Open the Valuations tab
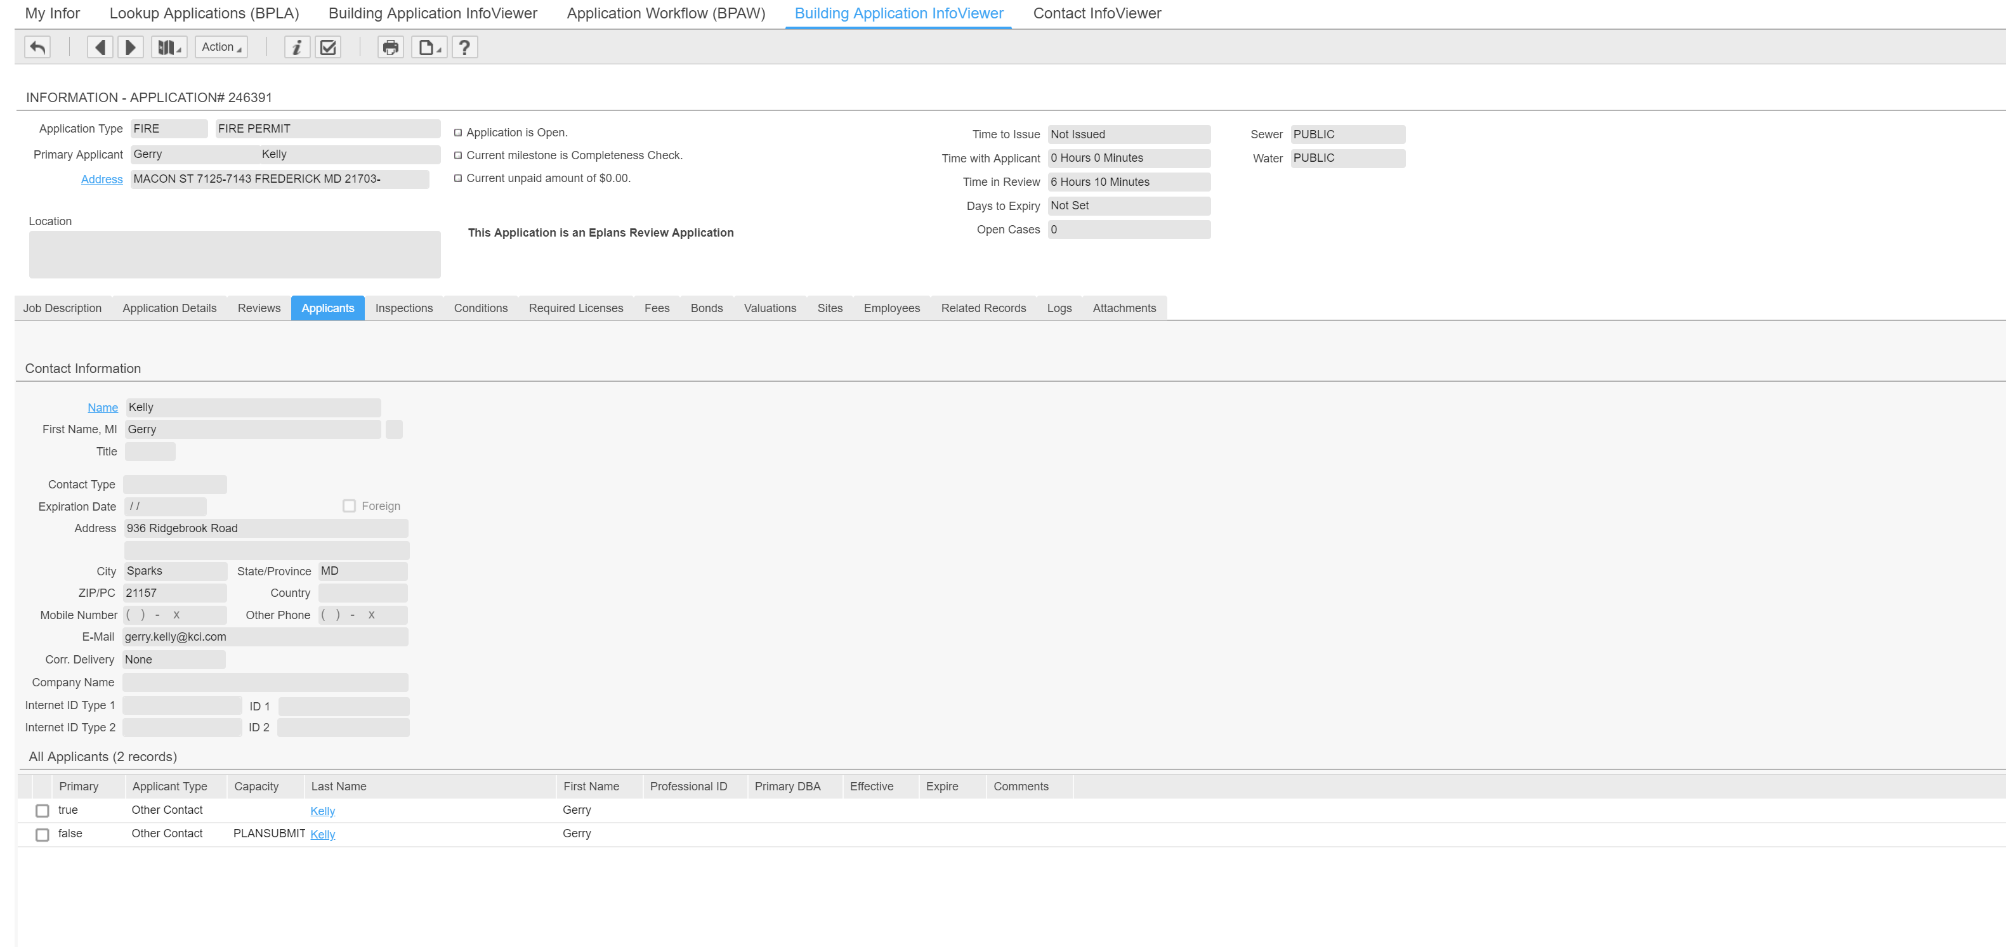 tap(770, 308)
